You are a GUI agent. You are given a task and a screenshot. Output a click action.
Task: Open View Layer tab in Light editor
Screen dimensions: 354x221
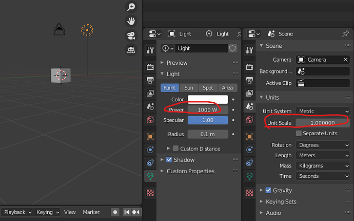click(x=150, y=93)
